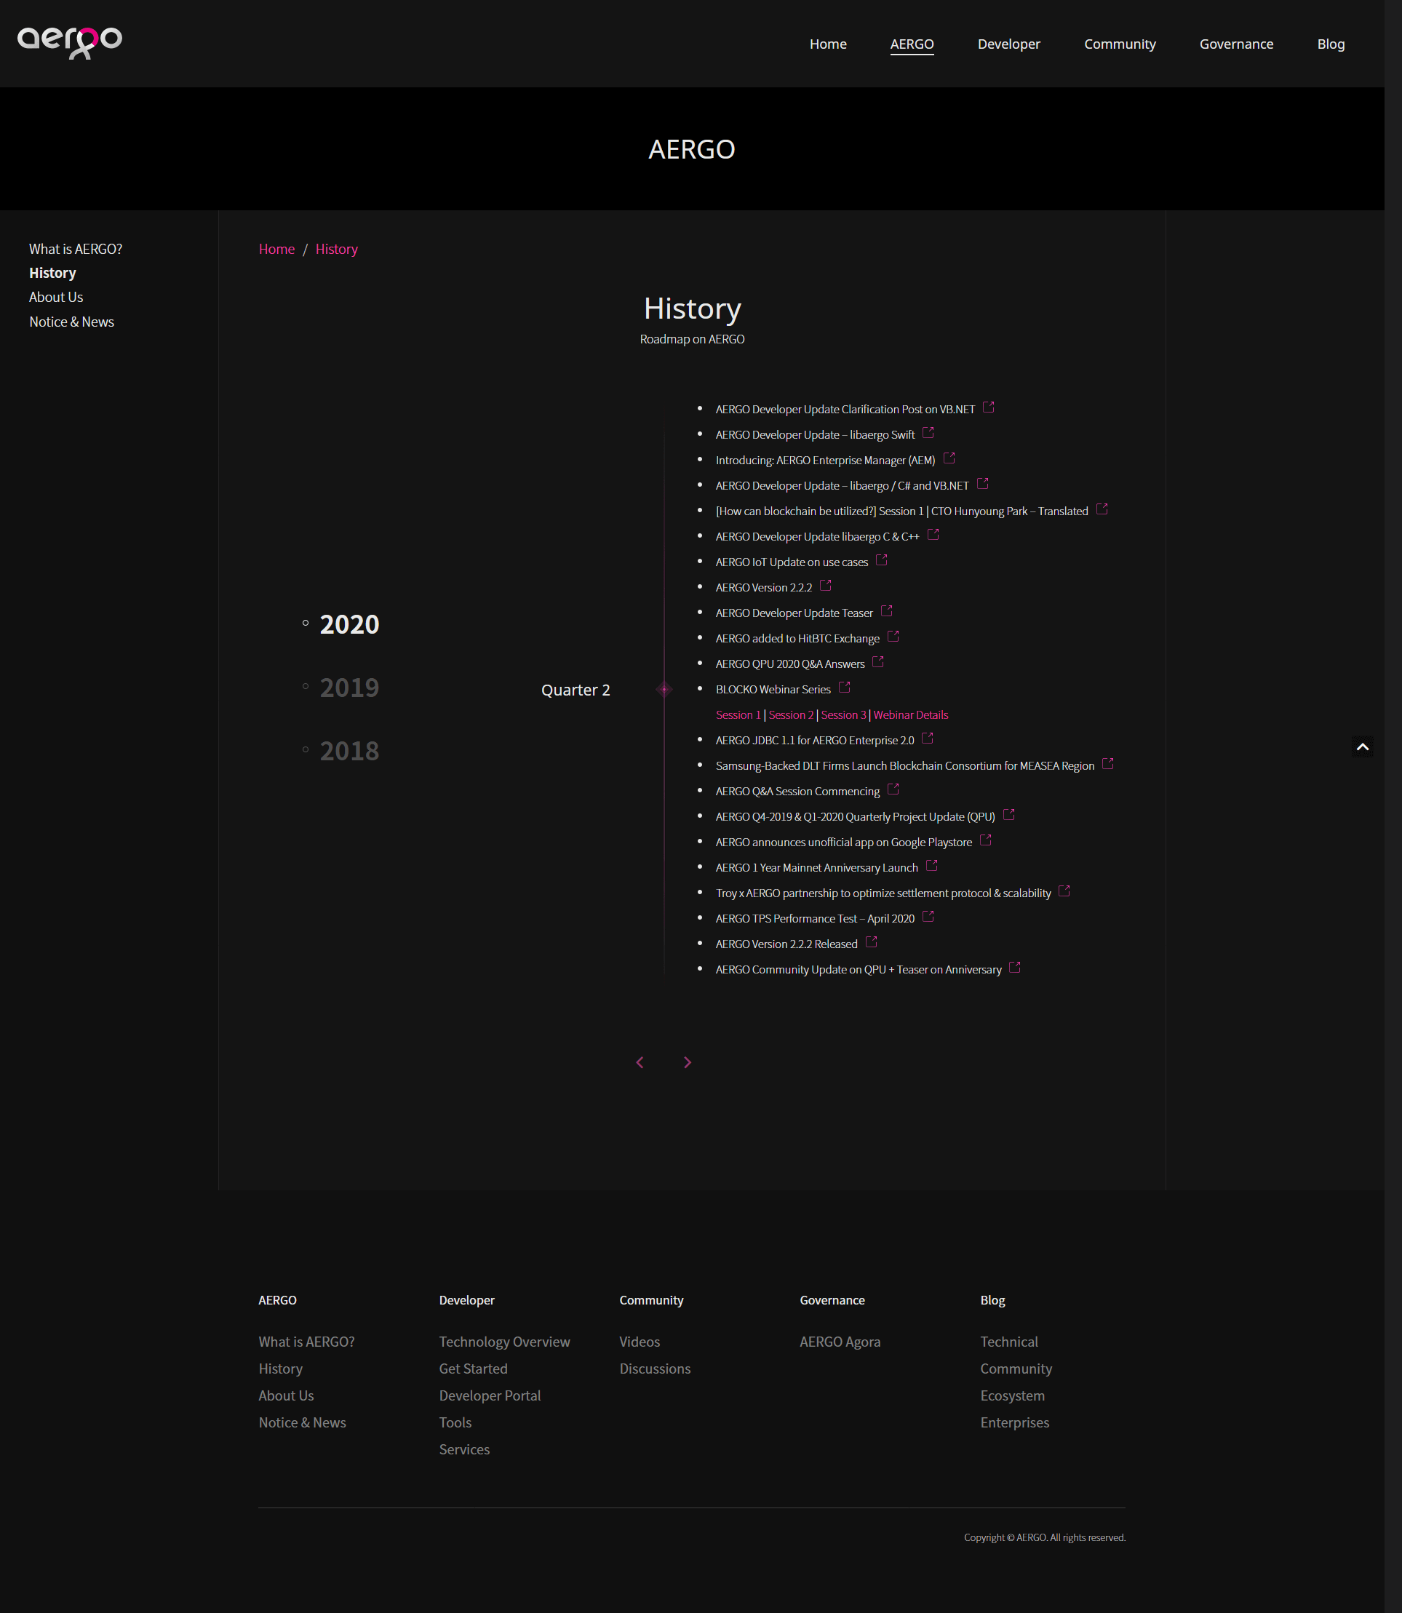Open Technology Overview footer link

505,1342
